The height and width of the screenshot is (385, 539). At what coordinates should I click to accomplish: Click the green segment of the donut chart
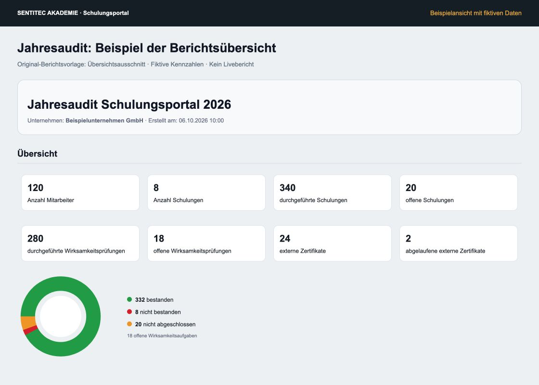[93, 316]
